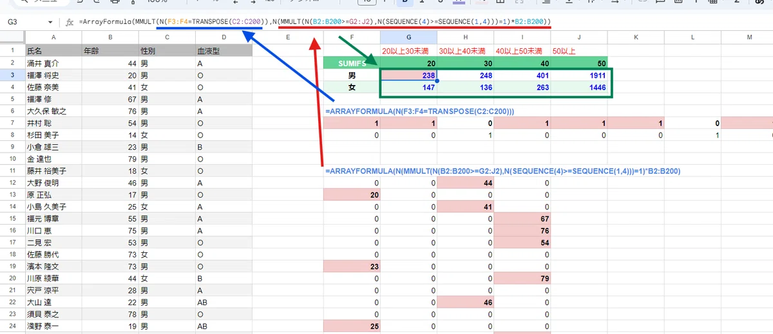Select row 1 header
The width and height of the screenshot is (773, 334).
tap(12, 50)
